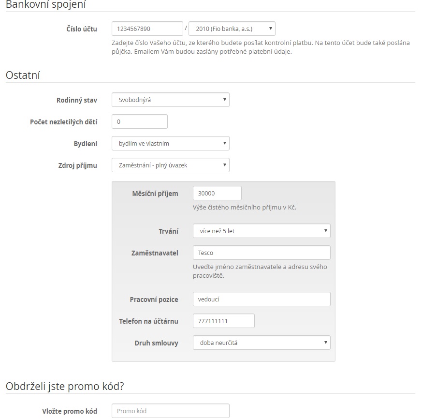This screenshot has width=422, height=419.
Task: Click the Zdroj příjmu label
Action: point(77,165)
